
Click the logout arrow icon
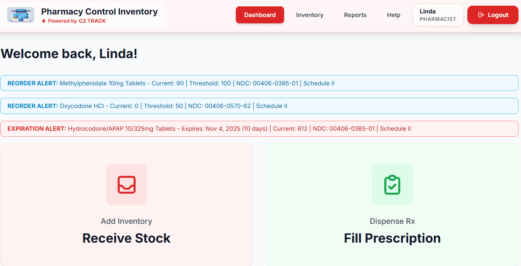click(x=481, y=15)
